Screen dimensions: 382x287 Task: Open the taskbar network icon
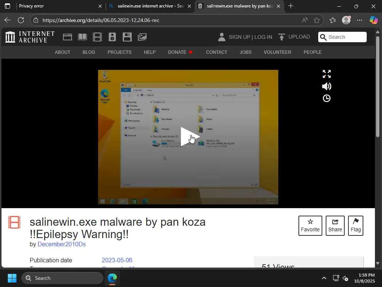coord(336,278)
